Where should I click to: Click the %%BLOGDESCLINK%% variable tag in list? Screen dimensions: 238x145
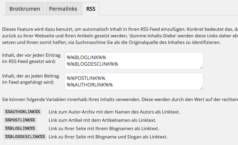pos(25,137)
